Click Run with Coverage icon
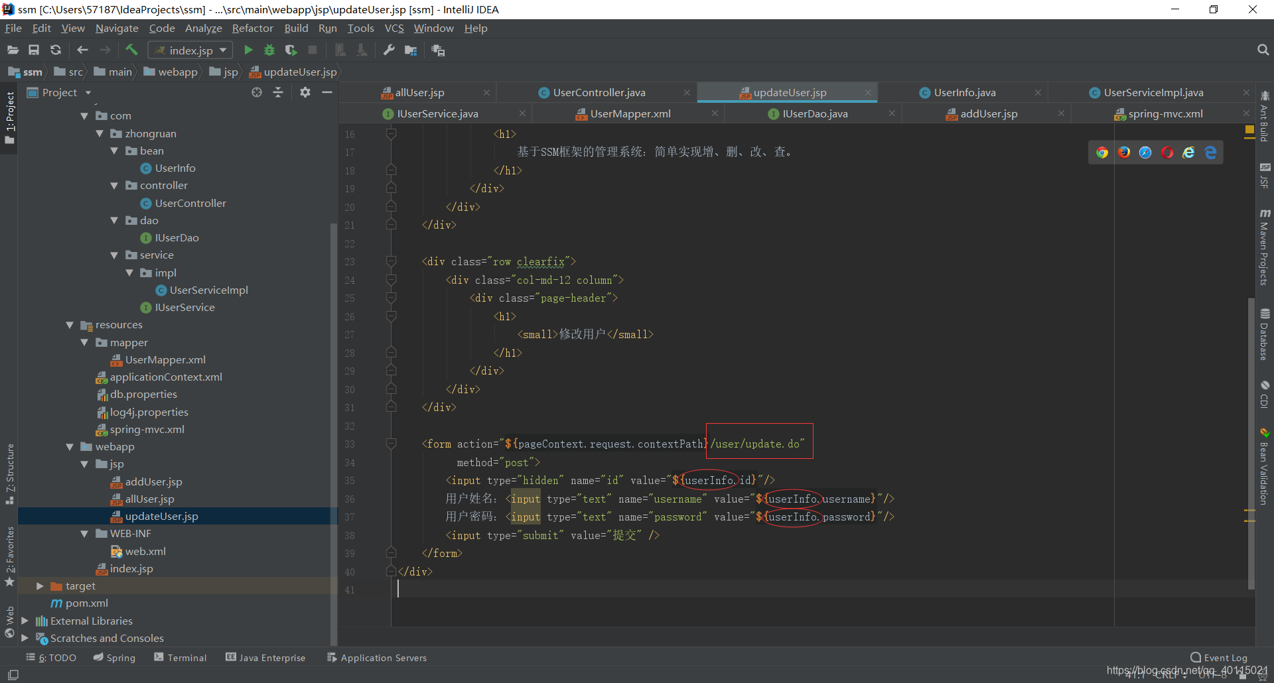The image size is (1274, 683). click(291, 50)
